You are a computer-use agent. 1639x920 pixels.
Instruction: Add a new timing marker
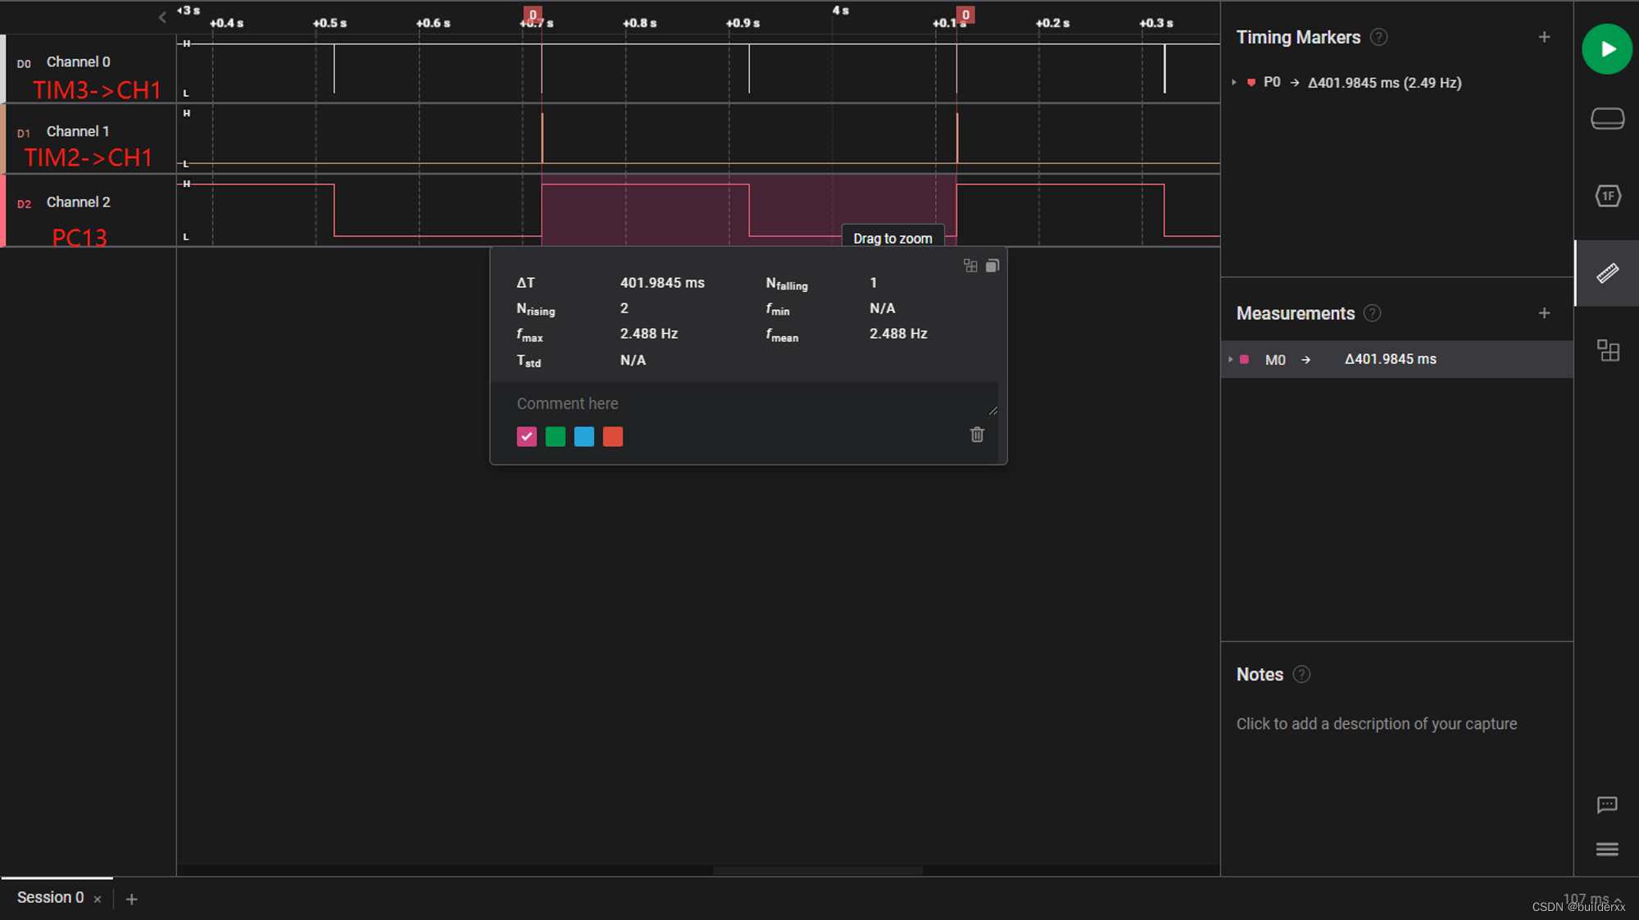[x=1544, y=37]
